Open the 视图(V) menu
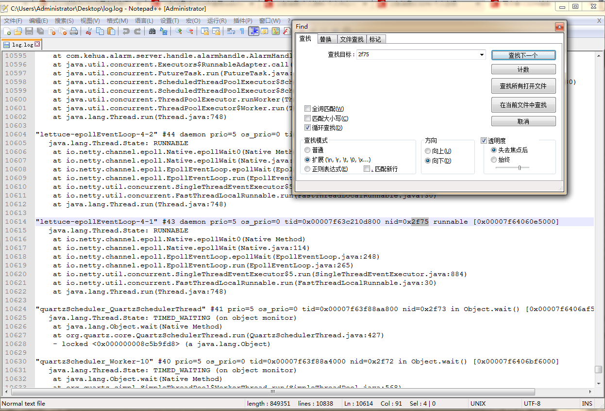The image size is (605, 411). pyautogui.click(x=90, y=21)
